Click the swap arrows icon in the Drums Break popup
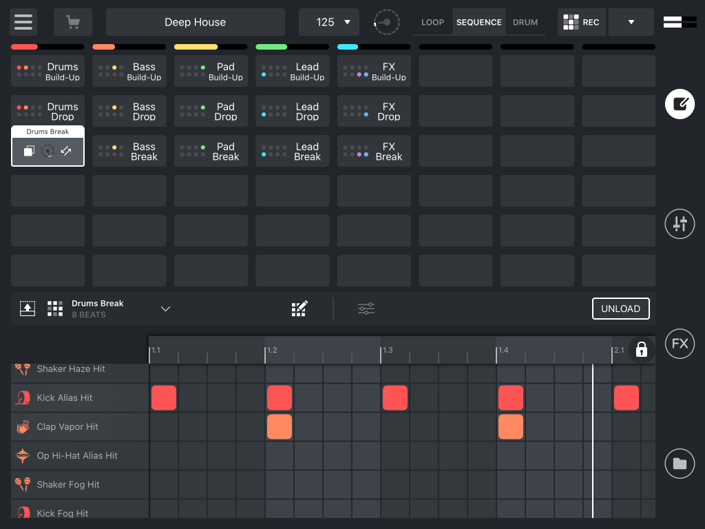This screenshot has width=705, height=529. 66,151
